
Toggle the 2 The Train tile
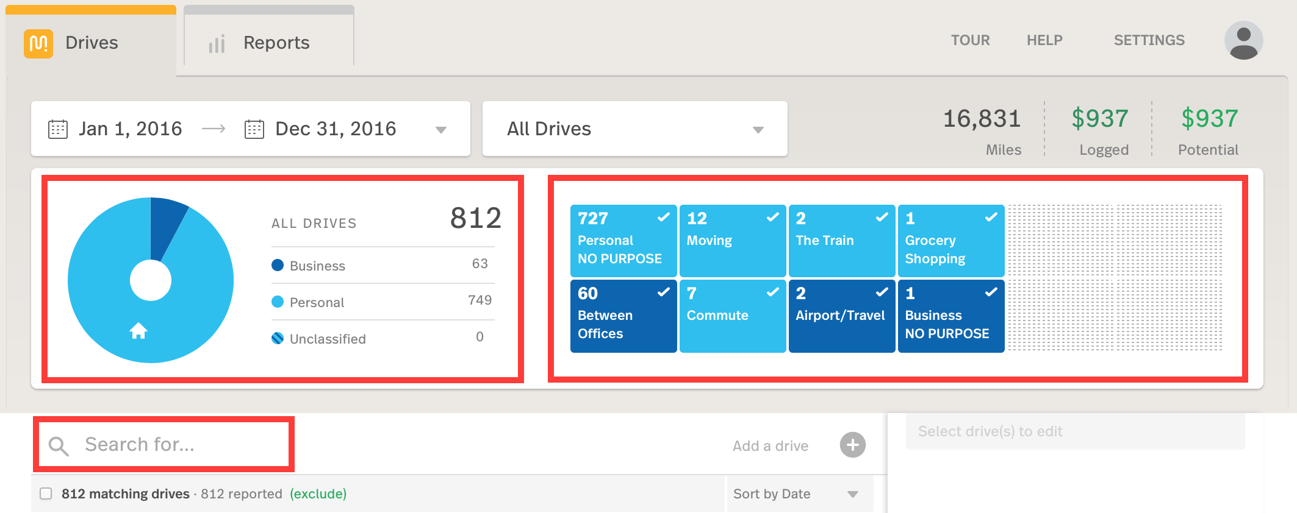click(x=842, y=241)
